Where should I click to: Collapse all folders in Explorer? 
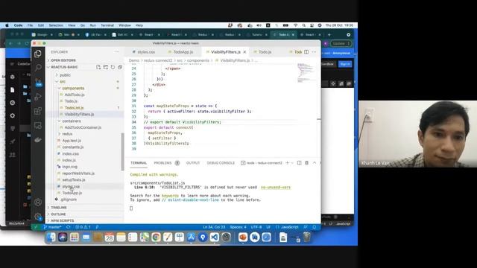coord(120,67)
